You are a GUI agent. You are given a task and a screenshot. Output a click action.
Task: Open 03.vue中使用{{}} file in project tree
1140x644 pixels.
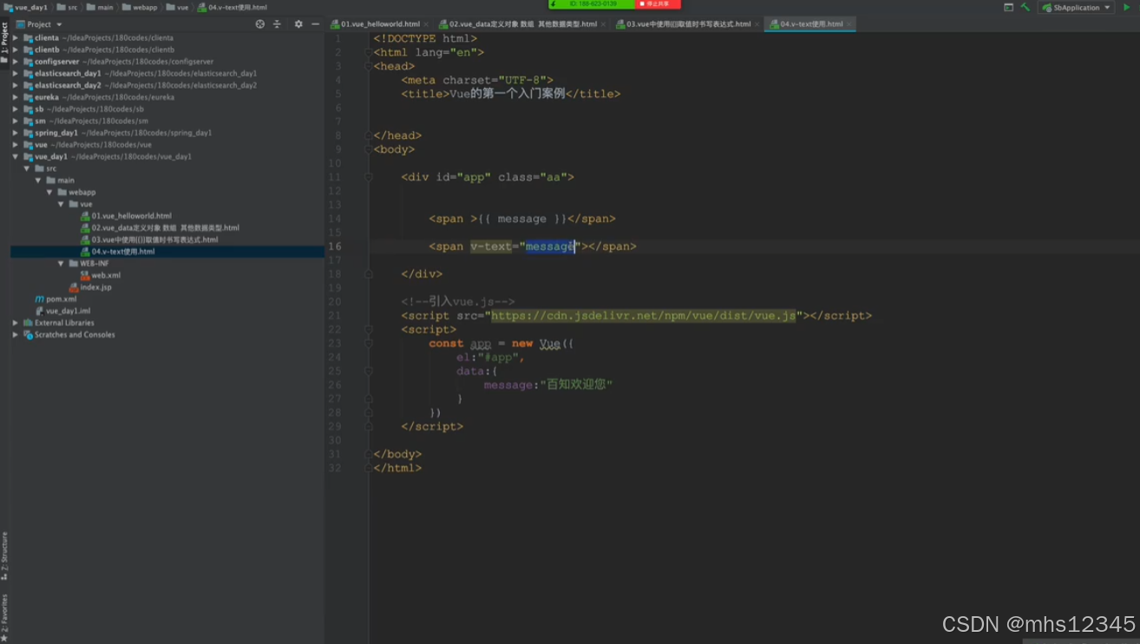[x=154, y=240]
